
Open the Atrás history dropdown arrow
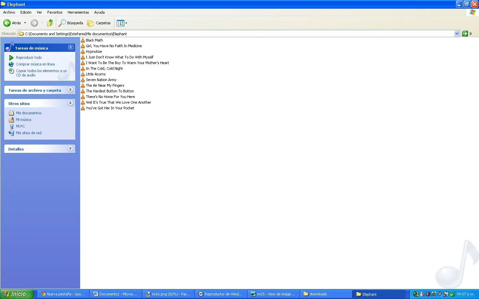click(x=25, y=23)
